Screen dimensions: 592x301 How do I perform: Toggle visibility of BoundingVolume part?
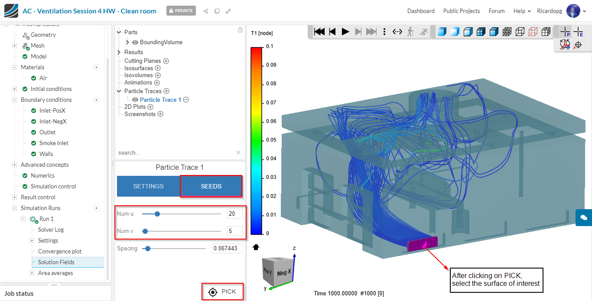135,42
